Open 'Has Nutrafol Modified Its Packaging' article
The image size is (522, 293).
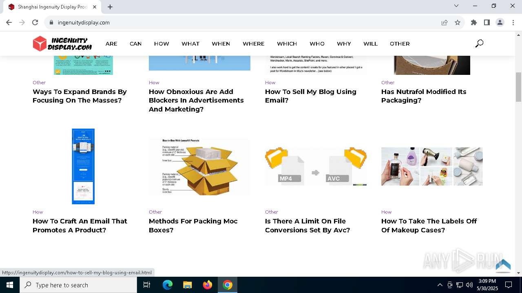[x=424, y=96]
